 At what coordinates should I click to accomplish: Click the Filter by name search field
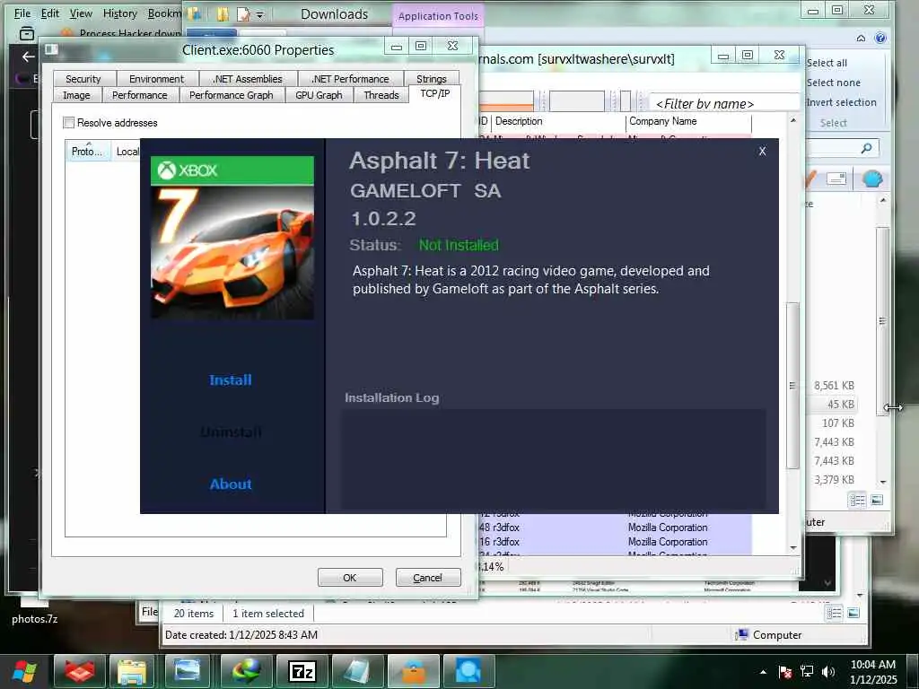click(x=724, y=104)
